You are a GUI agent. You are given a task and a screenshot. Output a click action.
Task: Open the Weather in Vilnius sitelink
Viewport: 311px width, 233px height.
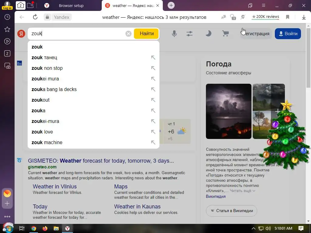tap(55, 187)
